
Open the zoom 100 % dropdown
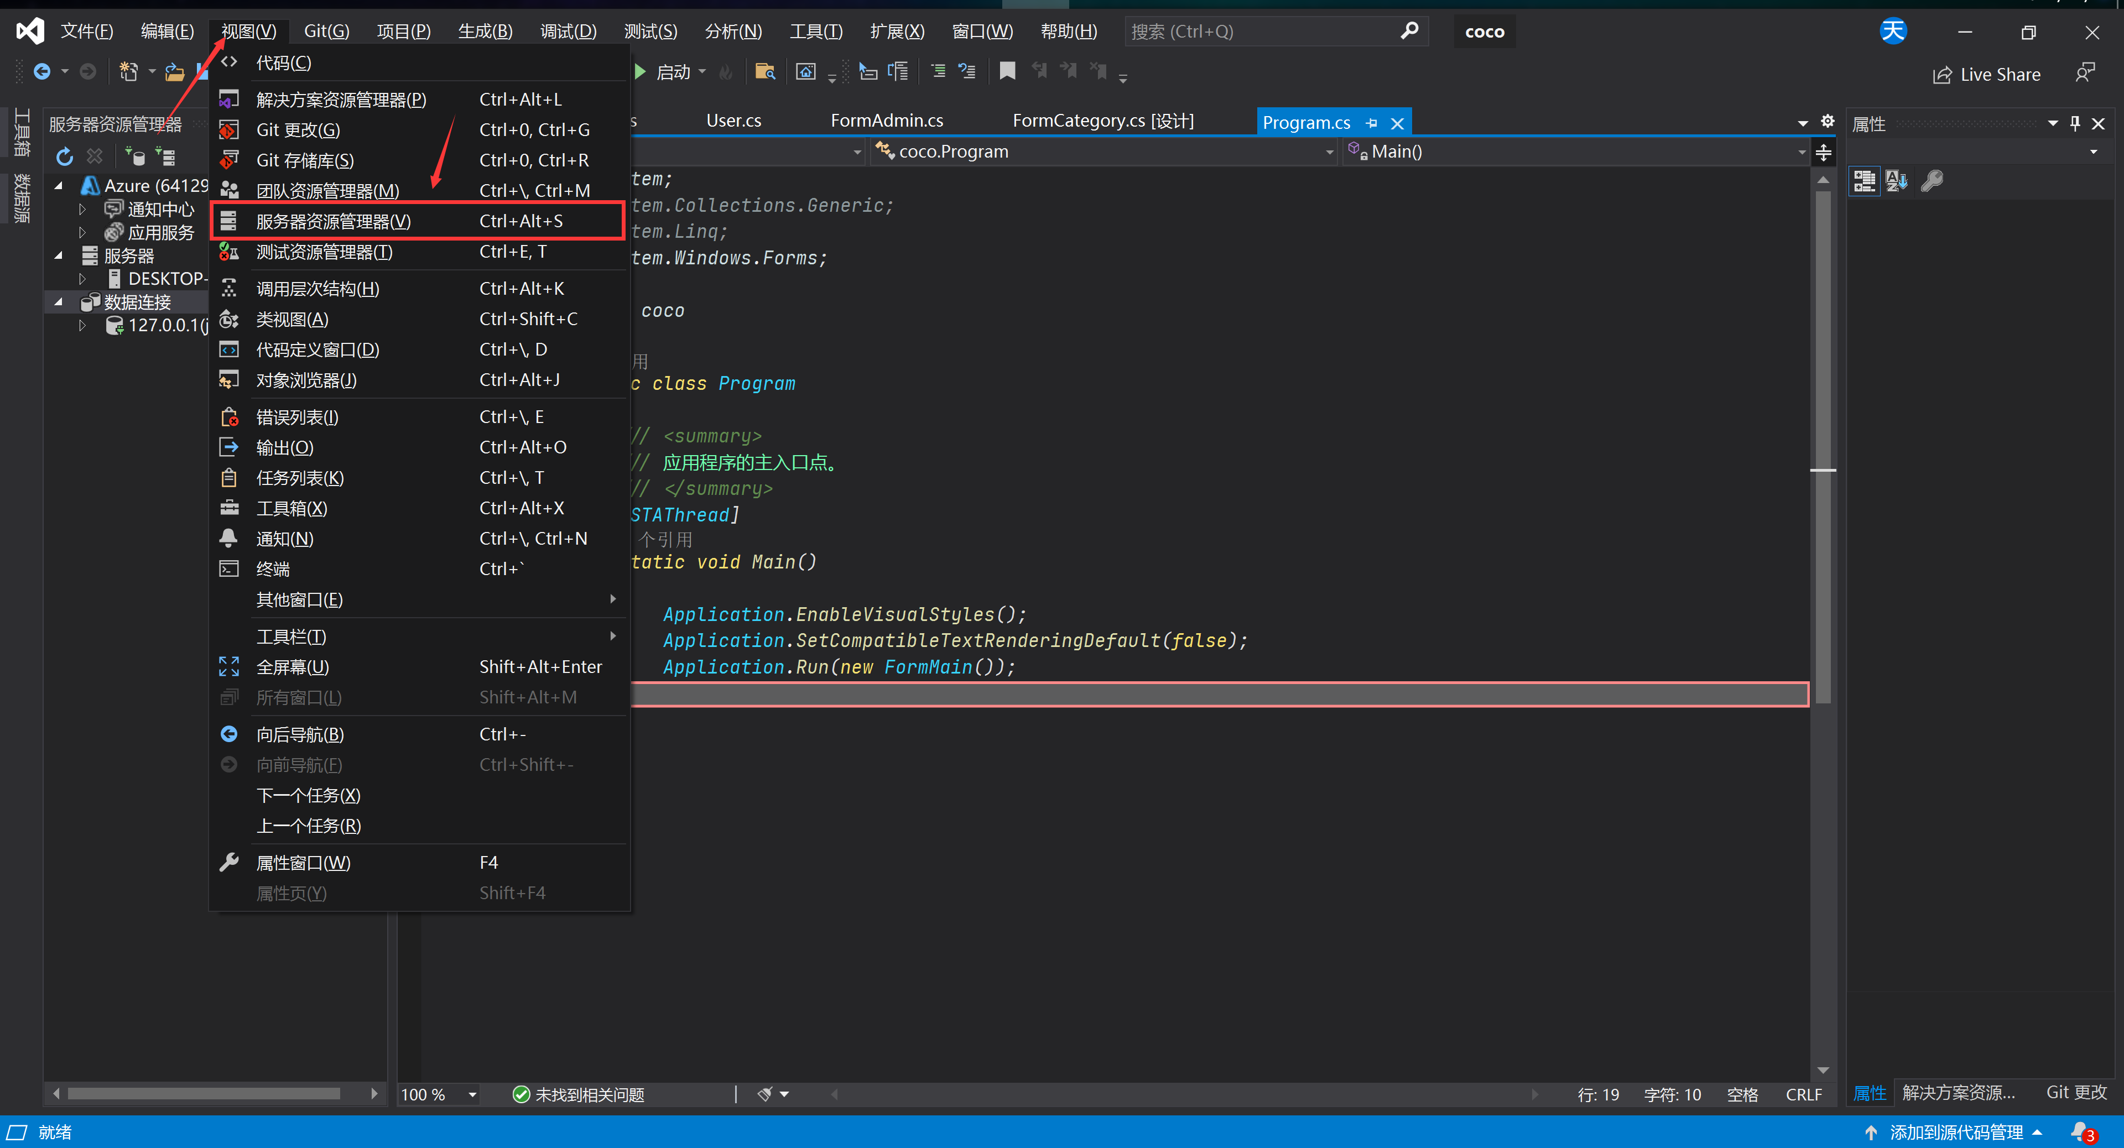(x=472, y=1094)
